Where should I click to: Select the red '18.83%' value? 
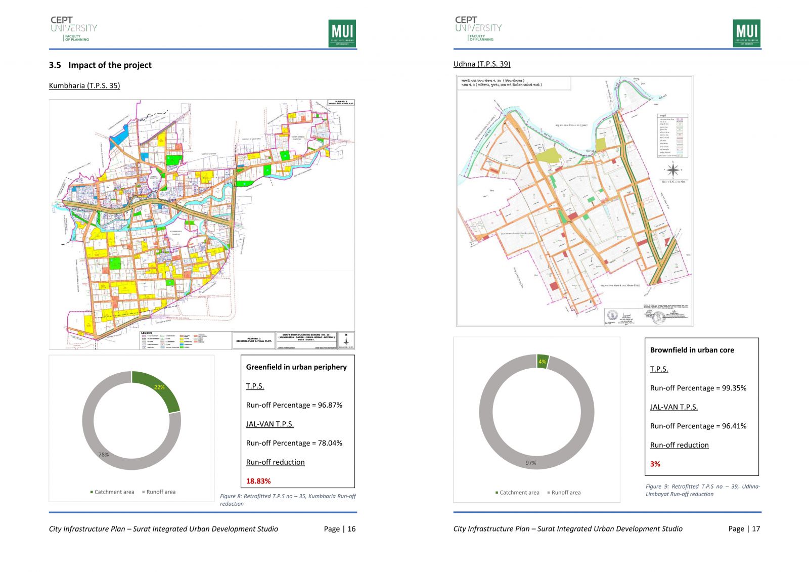tap(258, 481)
